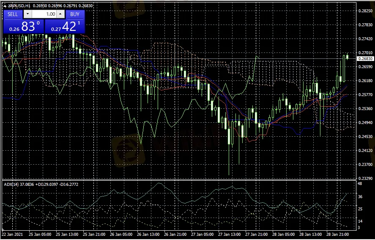
Task: Click the 28 Jan 21:00 time label
Action: (337, 234)
